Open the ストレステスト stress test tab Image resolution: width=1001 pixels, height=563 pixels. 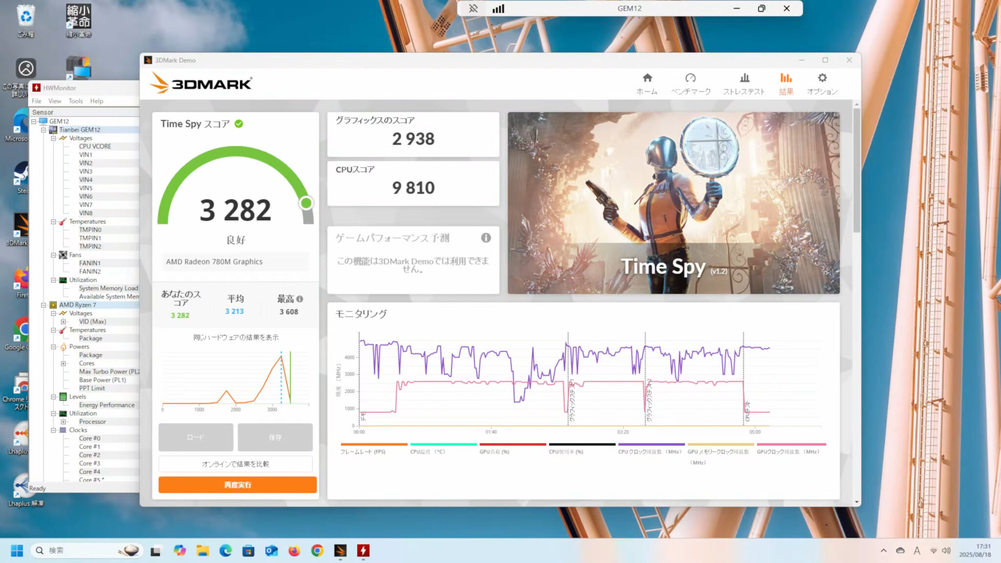tap(744, 84)
